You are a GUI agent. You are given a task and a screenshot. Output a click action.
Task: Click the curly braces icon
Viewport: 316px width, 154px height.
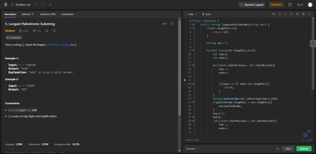[x=285, y=14]
